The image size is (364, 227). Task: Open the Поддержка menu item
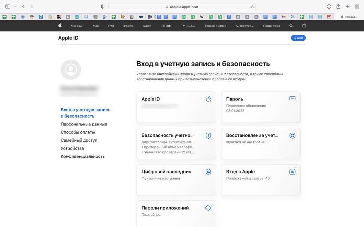[271, 26]
